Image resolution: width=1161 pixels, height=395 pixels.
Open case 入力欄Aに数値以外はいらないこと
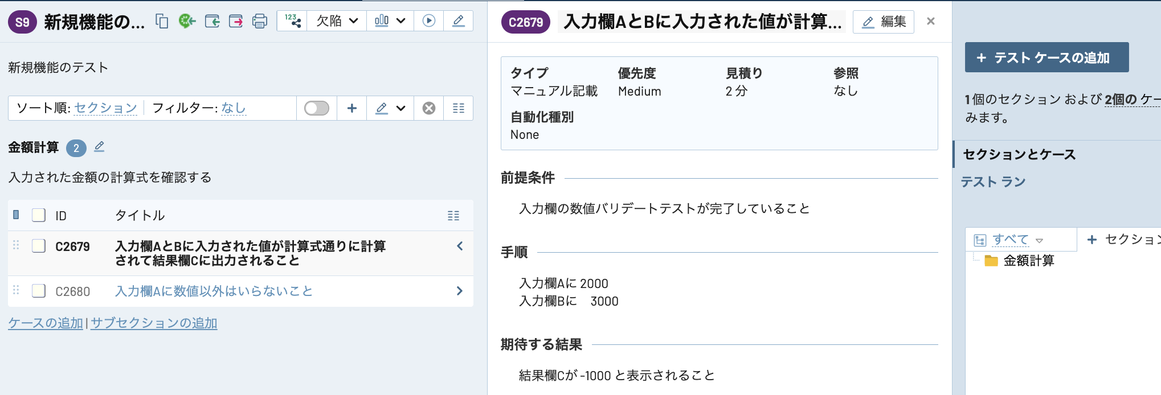214,291
